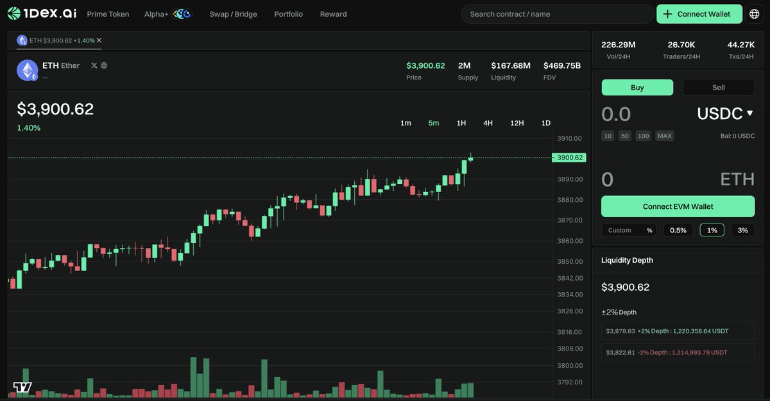Open the Alpha+ menu item

[x=155, y=14]
